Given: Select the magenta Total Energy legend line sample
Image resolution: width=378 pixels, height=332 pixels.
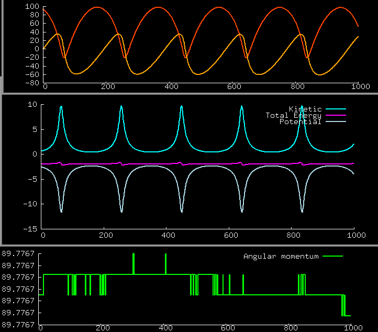Looking at the screenshot, I should (336, 115).
